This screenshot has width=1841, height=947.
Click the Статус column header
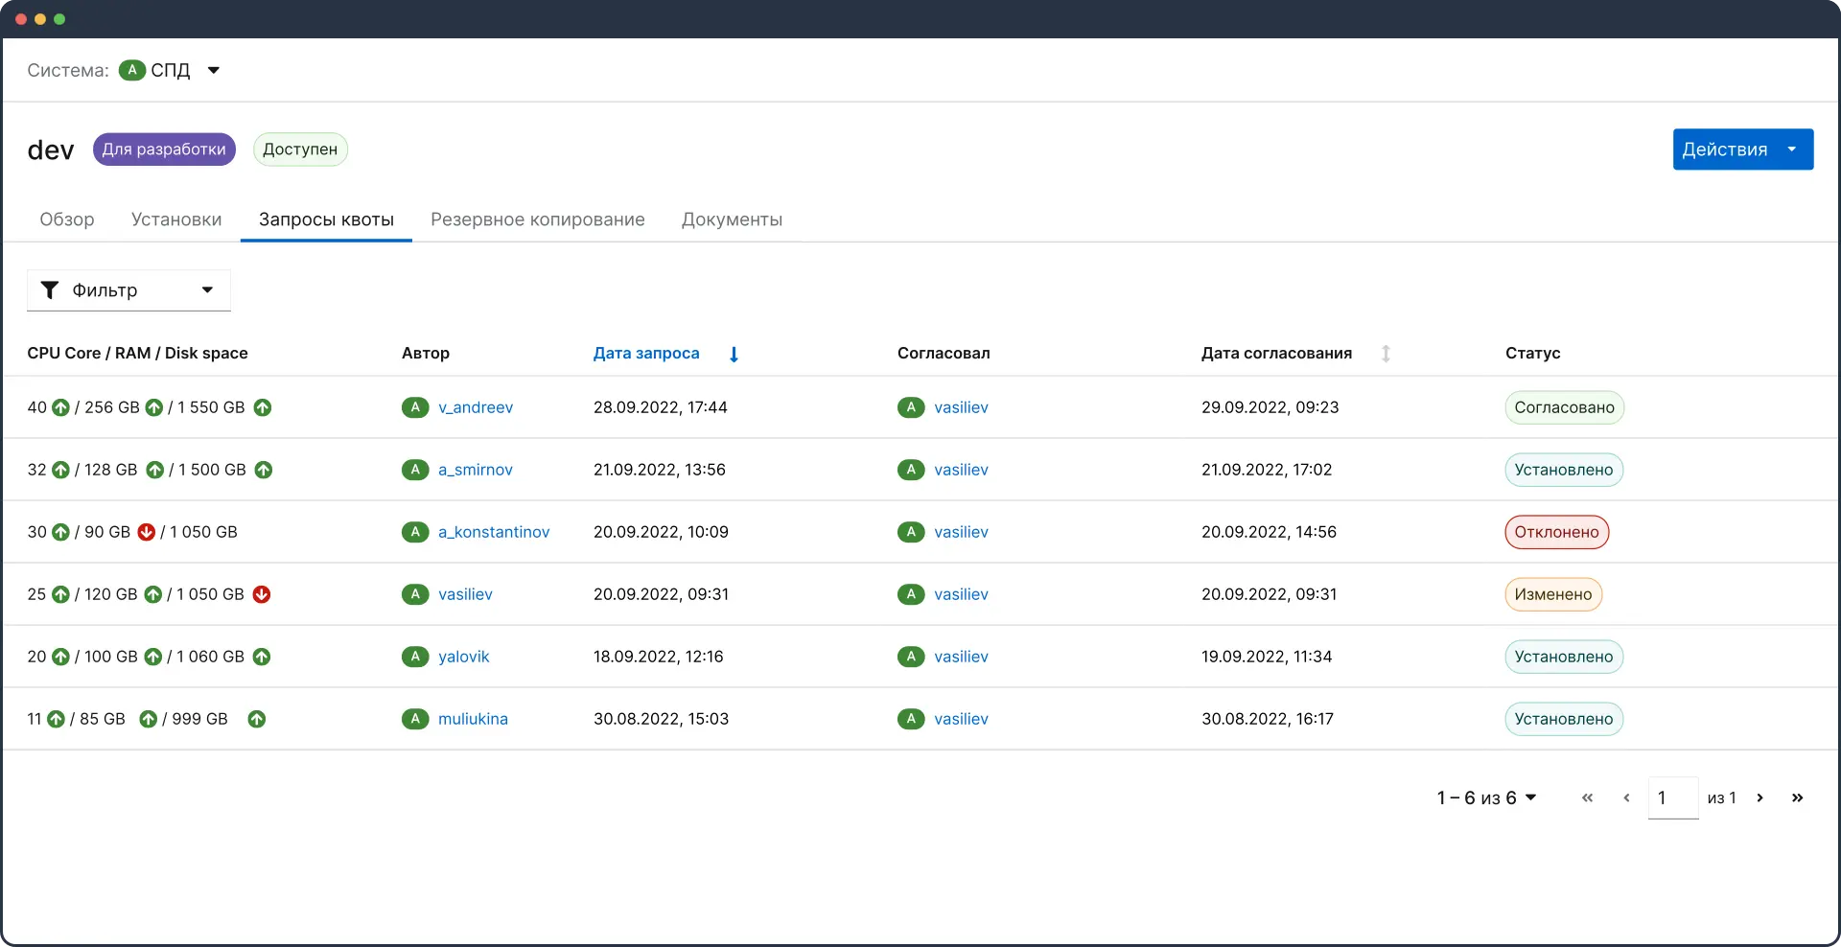pyautogui.click(x=1532, y=354)
